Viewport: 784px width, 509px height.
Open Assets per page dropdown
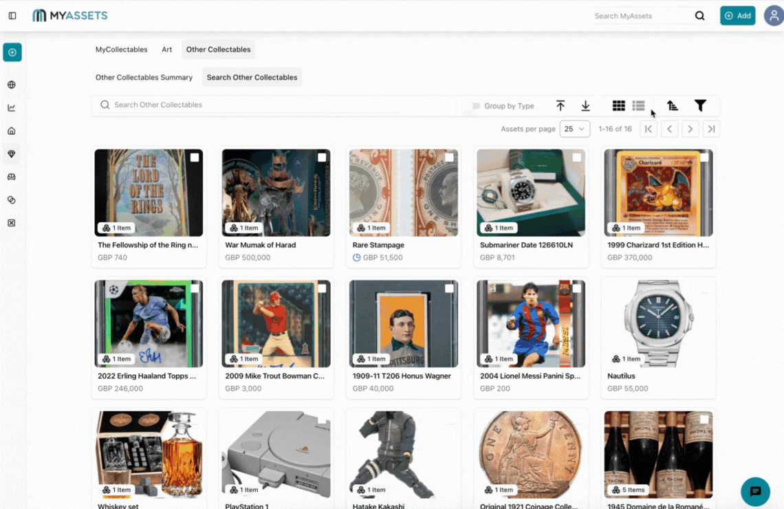[574, 129]
